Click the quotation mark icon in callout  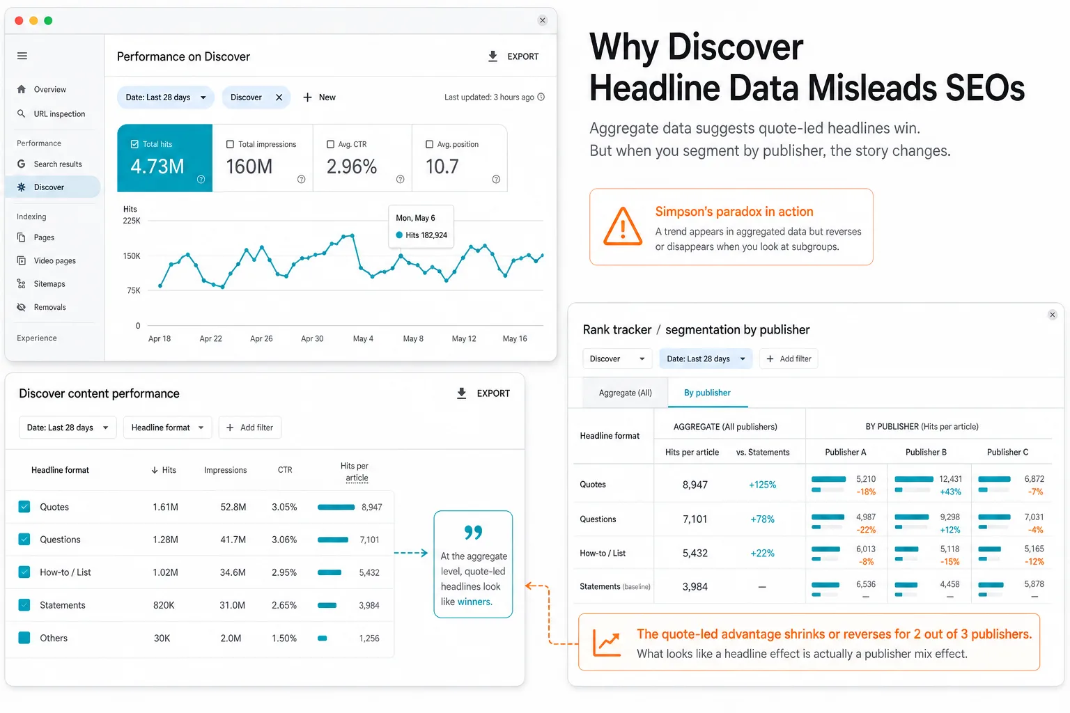[x=473, y=533]
